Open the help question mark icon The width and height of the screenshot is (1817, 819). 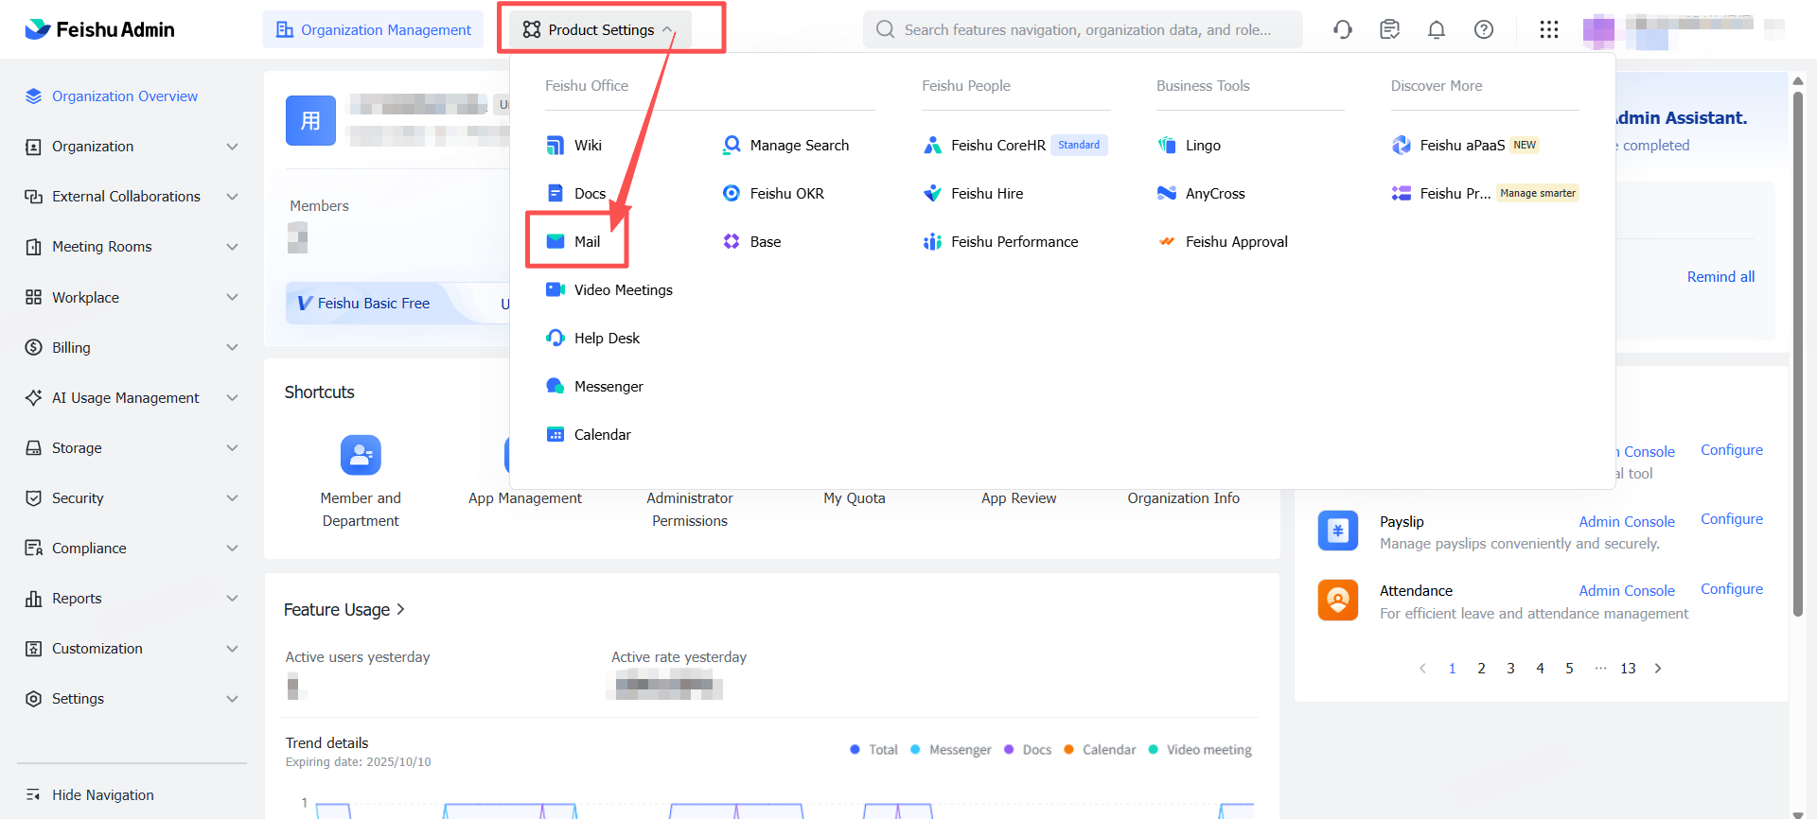(1483, 29)
